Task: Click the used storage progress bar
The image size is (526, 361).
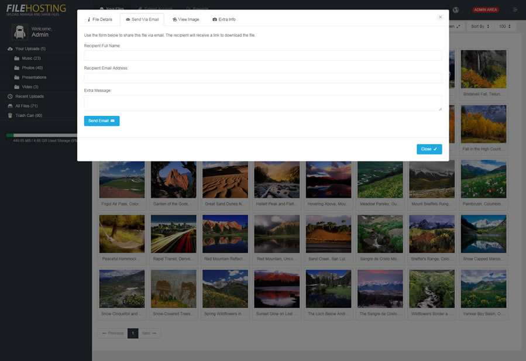Action: (42, 135)
